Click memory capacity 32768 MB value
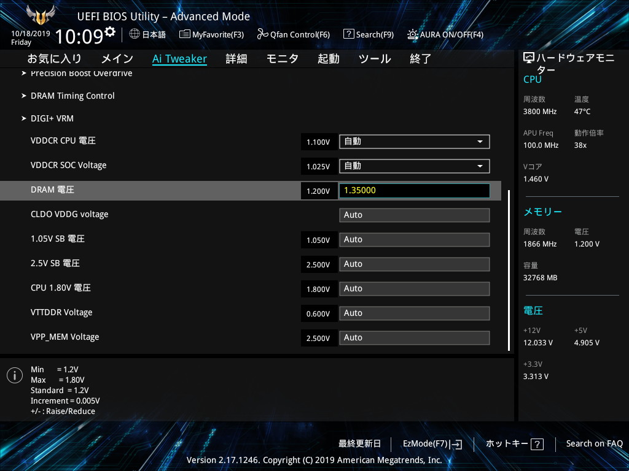629x471 pixels. (x=541, y=278)
